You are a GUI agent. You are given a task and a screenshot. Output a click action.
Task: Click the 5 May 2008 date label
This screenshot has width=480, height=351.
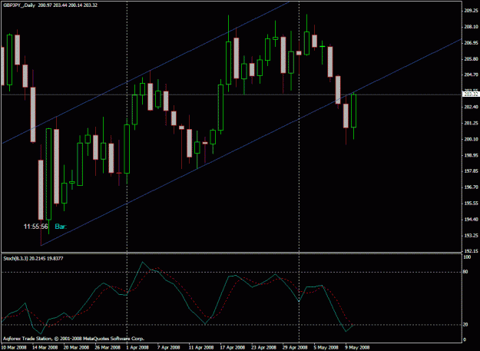click(326, 348)
